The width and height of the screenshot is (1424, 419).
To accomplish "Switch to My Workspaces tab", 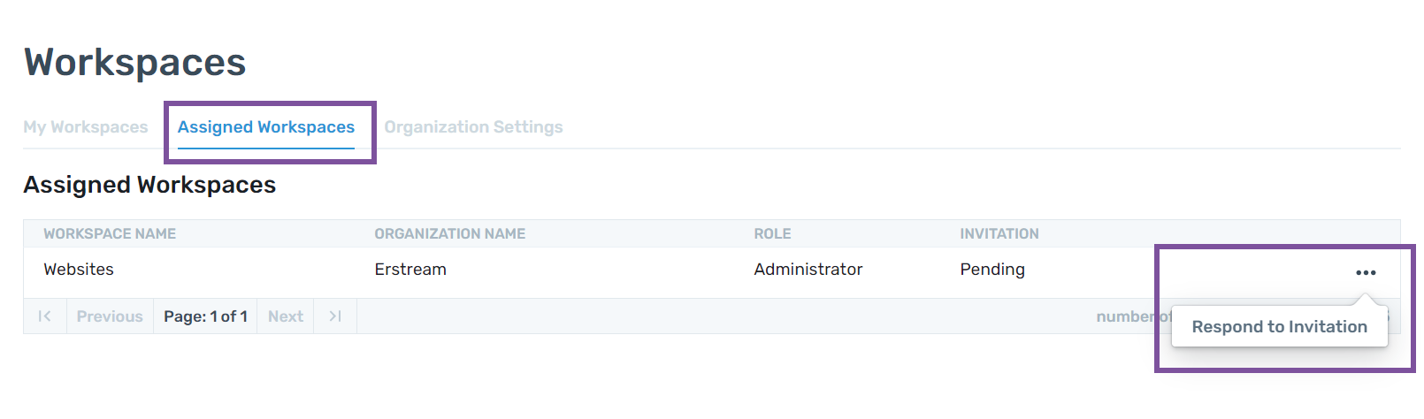I will pyautogui.click(x=86, y=127).
